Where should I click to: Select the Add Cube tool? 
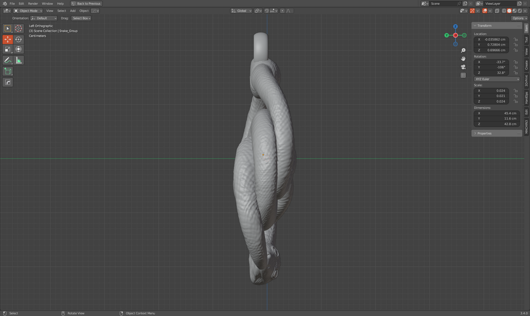pyautogui.click(x=7, y=71)
